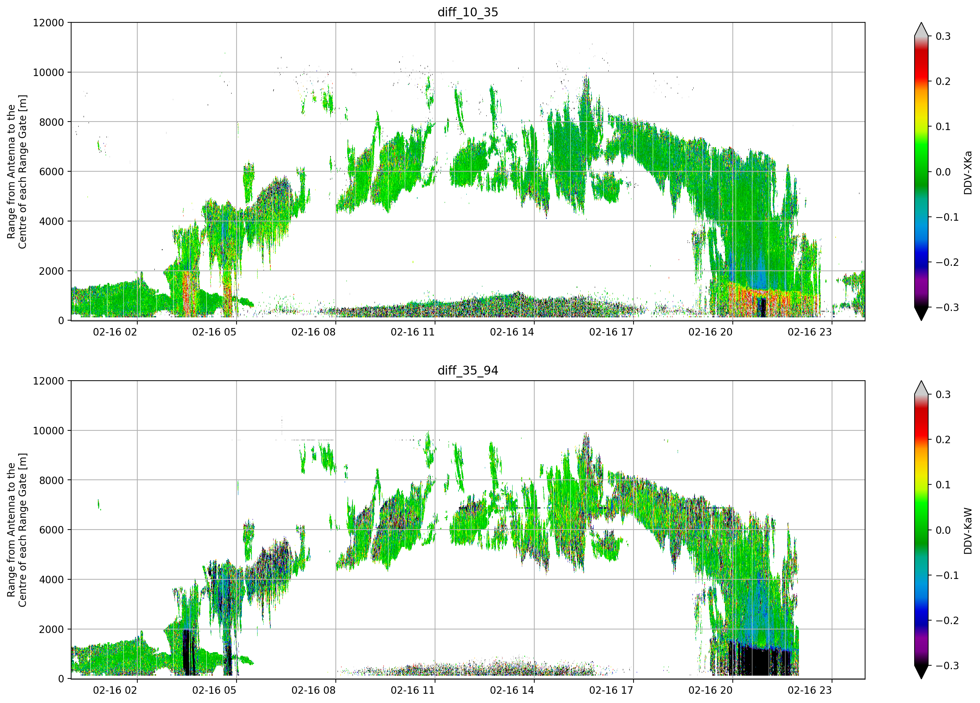The image size is (980, 703).
Task: Click the 4000 tick on diff_10_35 y-axis
Action: [52, 221]
